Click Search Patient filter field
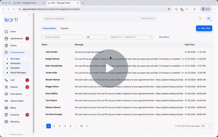Image resolution: width=218 pixels, height=137 pixels. point(62,37)
